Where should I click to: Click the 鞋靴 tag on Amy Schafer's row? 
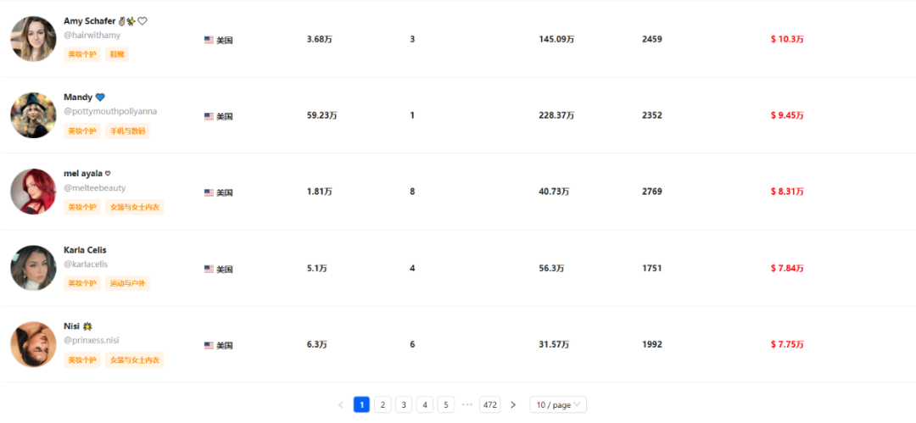point(117,55)
